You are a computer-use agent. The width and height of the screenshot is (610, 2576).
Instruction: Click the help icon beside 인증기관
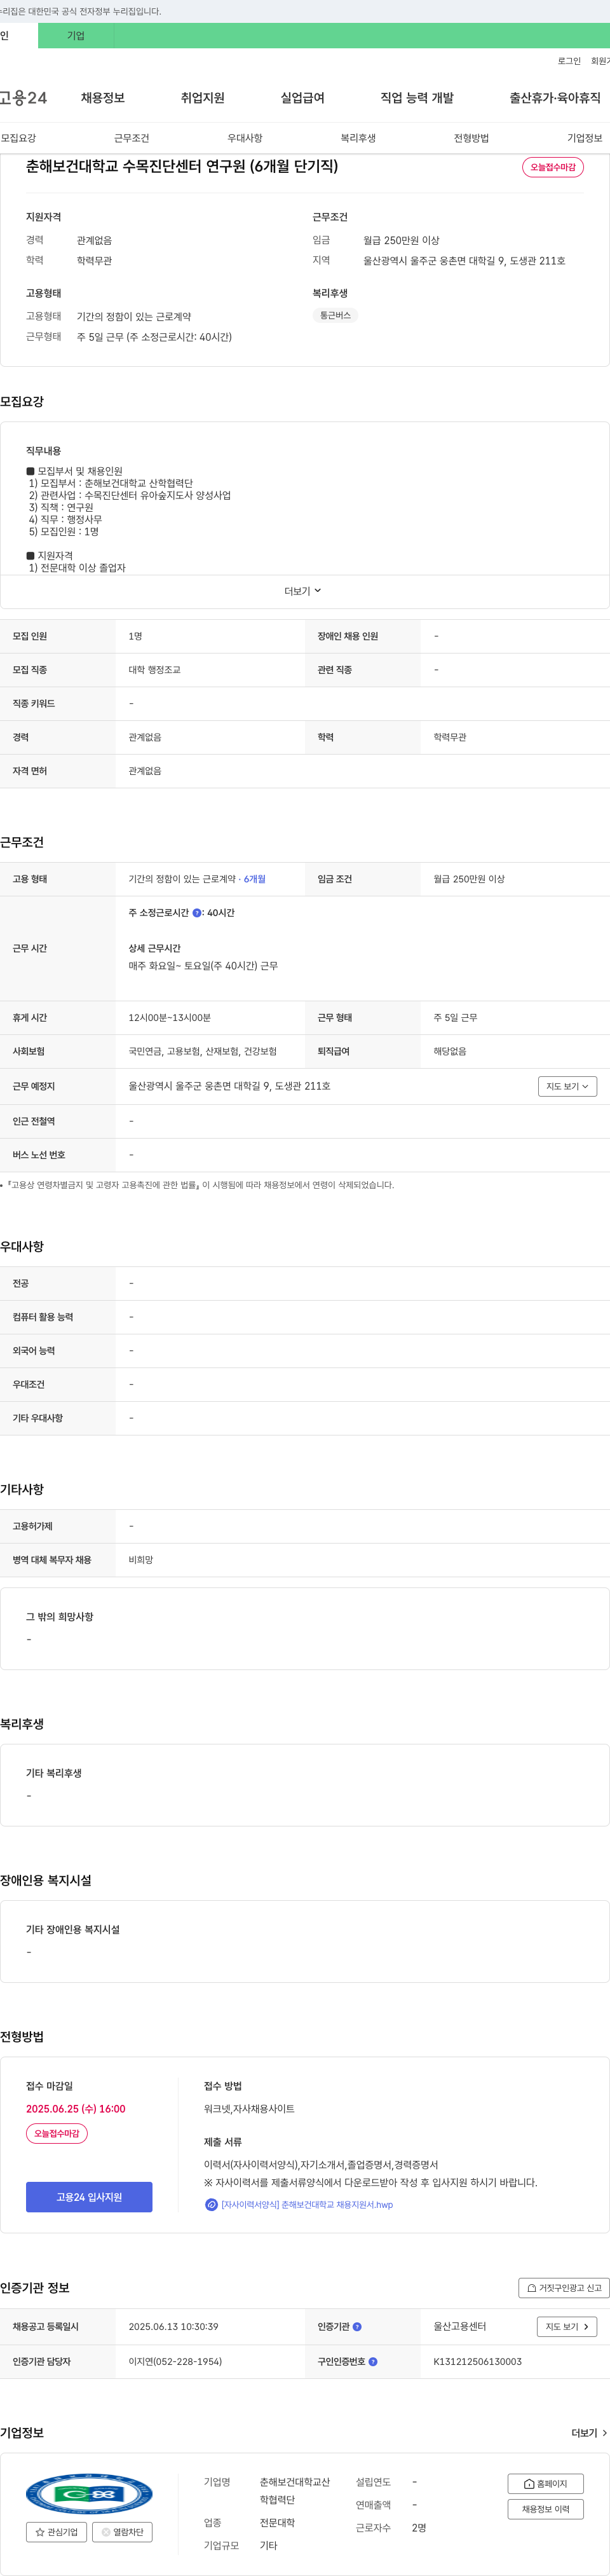pos(357,2327)
